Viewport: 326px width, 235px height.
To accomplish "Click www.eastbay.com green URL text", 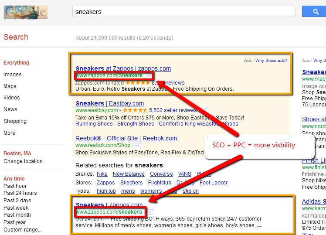I will coord(97,110).
